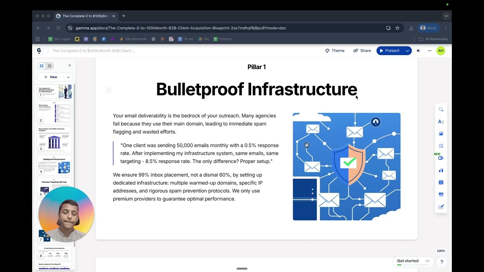Click the help question mark button
The width and height of the screenshot is (484, 272).
441,262
